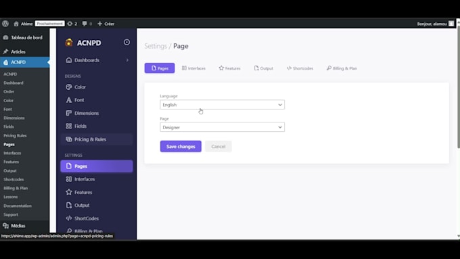Click the Tableau de bord icon
The height and width of the screenshot is (259, 460).
coord(5,38)
